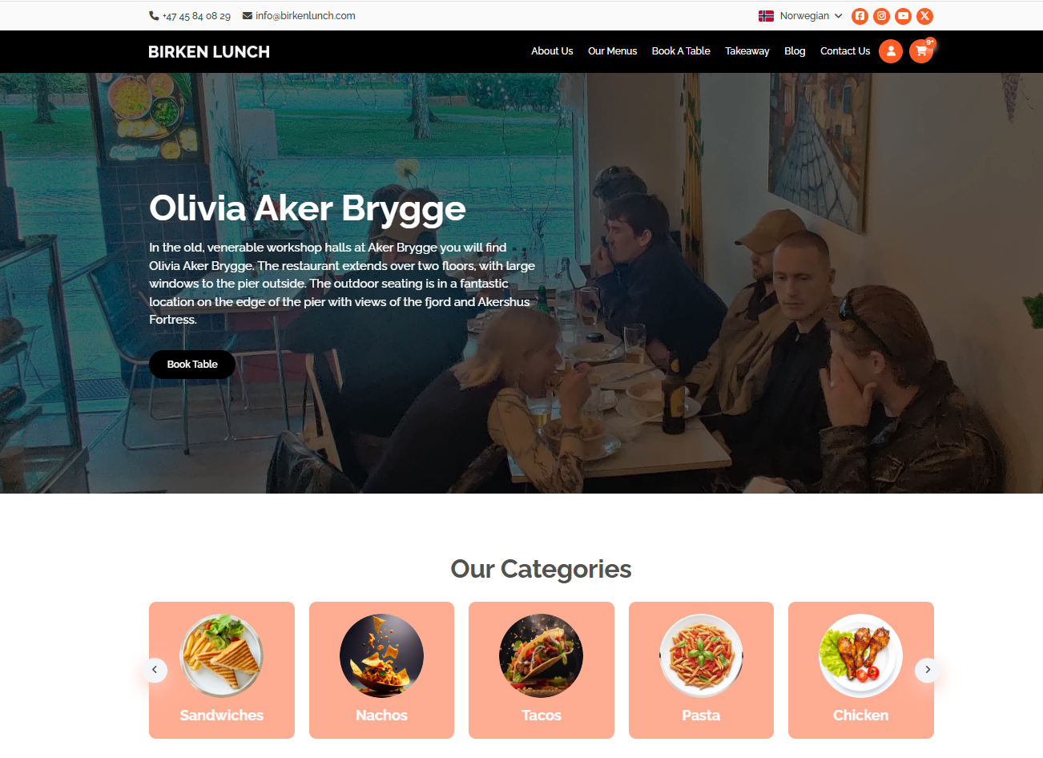Select the Tacos category card

[542, 670]
